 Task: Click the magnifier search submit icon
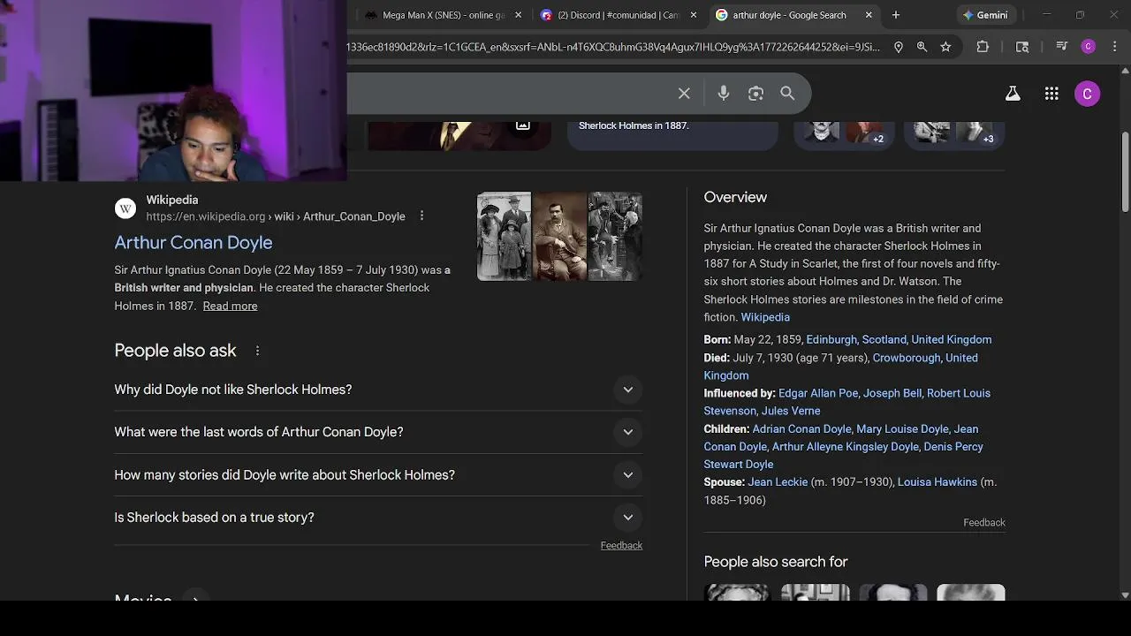(x=787, y=94)
